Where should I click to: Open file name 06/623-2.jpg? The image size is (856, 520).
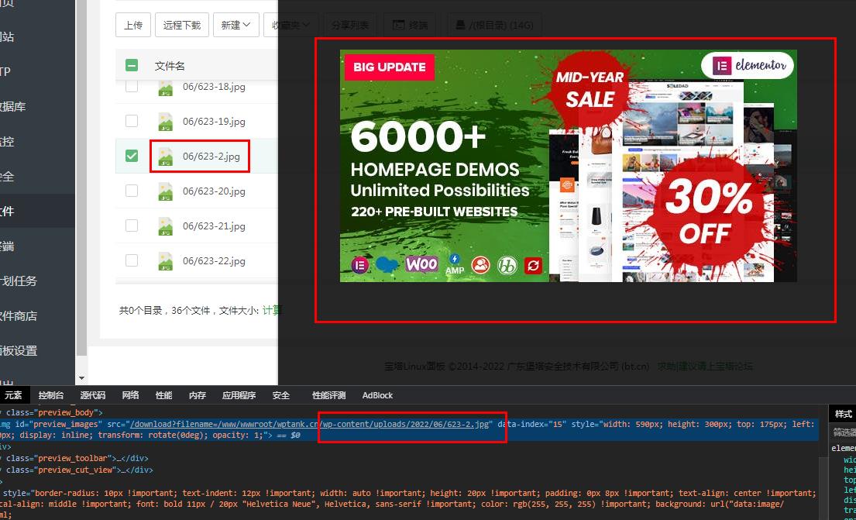[x=211, y=157]
